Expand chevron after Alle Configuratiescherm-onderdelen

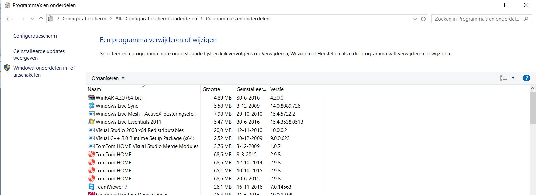pos(202,19)
